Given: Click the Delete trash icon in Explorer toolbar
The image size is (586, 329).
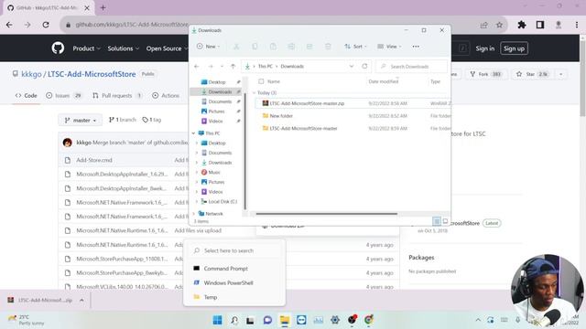Looking at the screenshot, I should pyautogui.click(x=328, y=47).
